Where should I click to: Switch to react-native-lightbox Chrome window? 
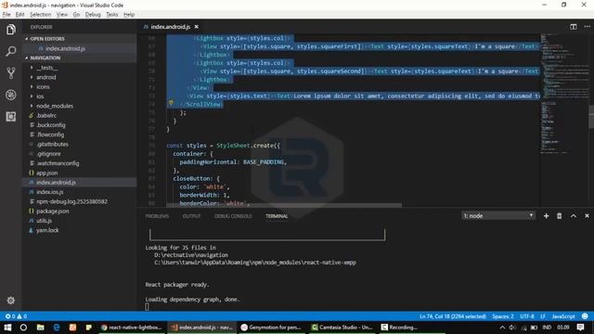tap(131, 328)
